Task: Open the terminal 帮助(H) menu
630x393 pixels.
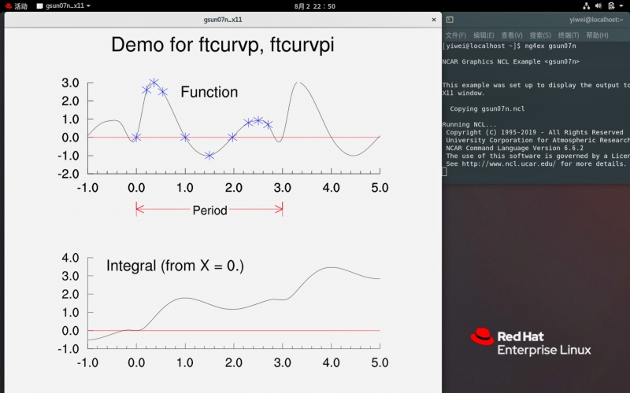Action: 597,35
